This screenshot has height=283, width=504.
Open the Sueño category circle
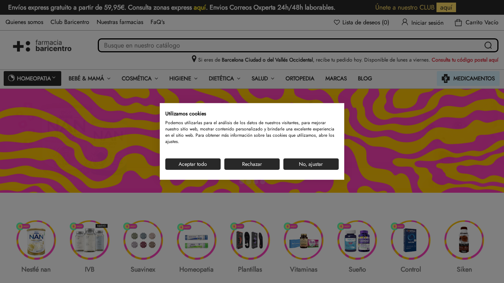click(357, 240)
